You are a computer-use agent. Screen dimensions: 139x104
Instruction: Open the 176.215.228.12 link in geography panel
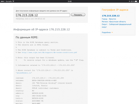[111, 16]
